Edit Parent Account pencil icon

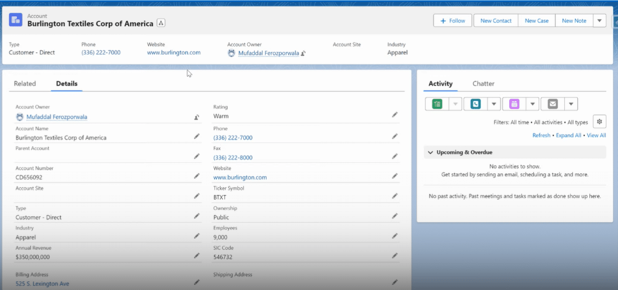coord(197,156)
